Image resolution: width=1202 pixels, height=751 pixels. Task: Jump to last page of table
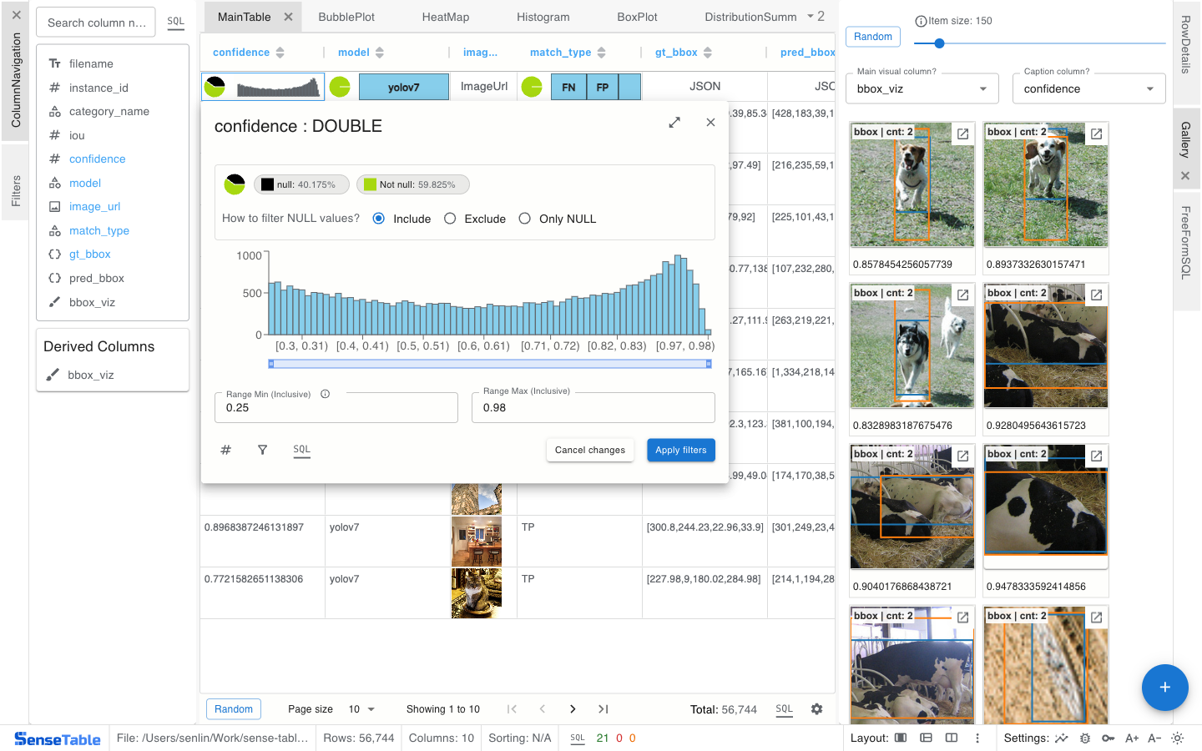(x=603, y=709)
